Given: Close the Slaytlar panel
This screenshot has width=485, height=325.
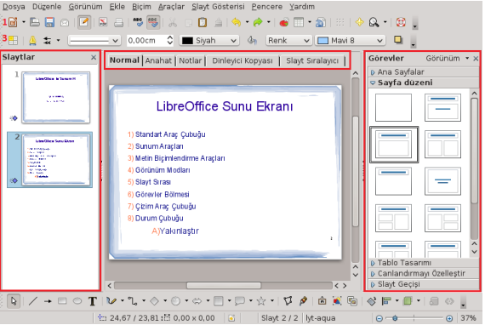Looking at the screenshot, I should click(94, 57).
